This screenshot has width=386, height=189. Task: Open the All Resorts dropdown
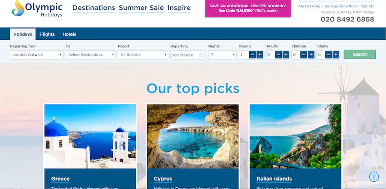(x=143, y=54)
